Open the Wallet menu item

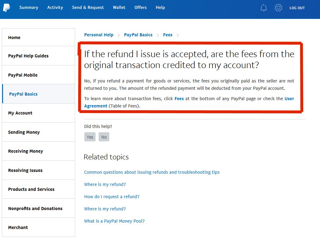coord(119,8)
